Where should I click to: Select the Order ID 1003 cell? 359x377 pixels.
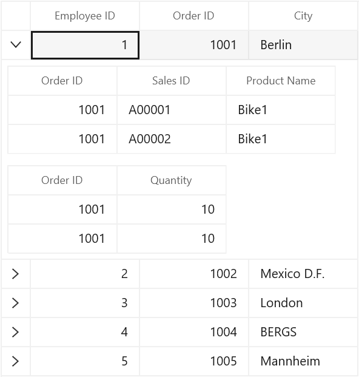click(x=194, y=303)
